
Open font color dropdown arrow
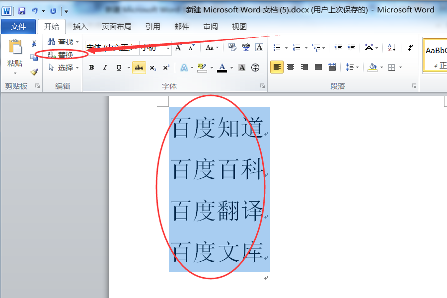(232, 68)
